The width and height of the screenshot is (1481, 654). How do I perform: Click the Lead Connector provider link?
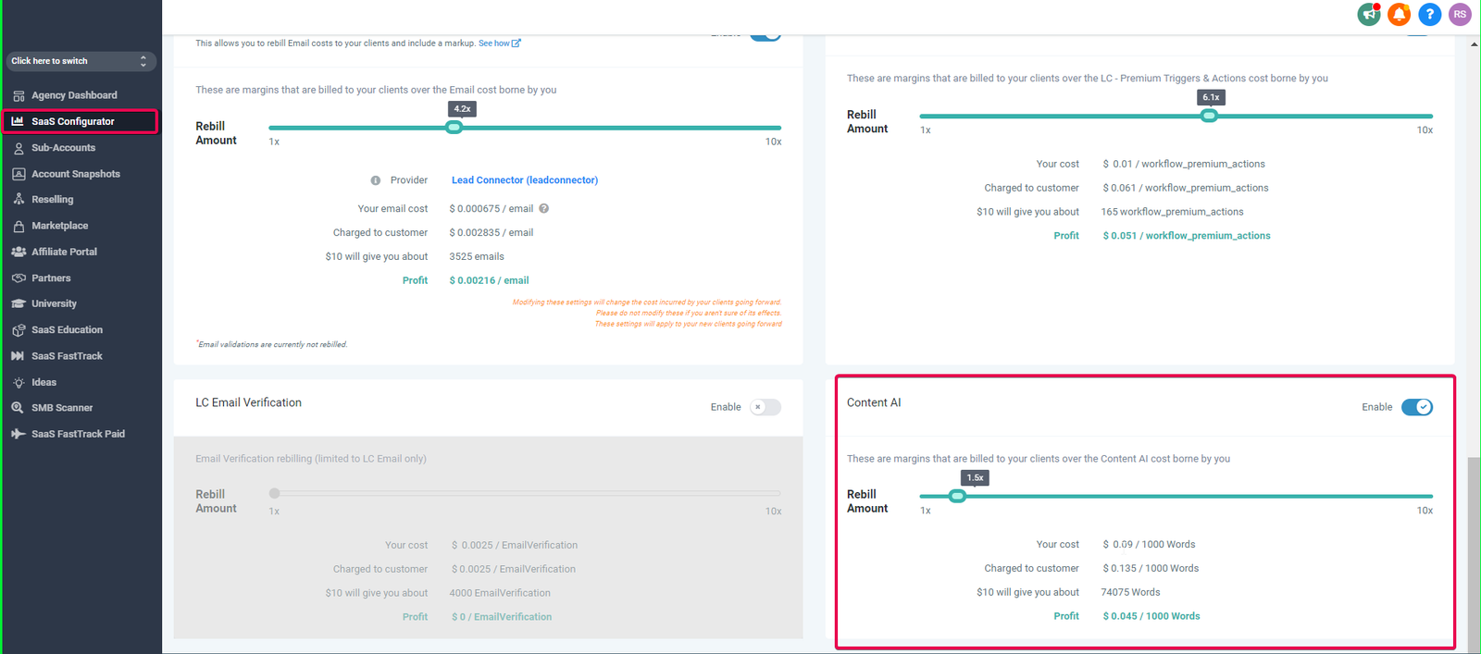[x=525, y=180]
